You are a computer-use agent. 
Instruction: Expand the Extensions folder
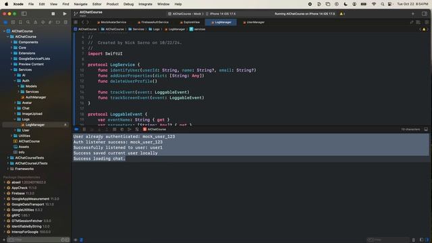[x=11, y=53]
